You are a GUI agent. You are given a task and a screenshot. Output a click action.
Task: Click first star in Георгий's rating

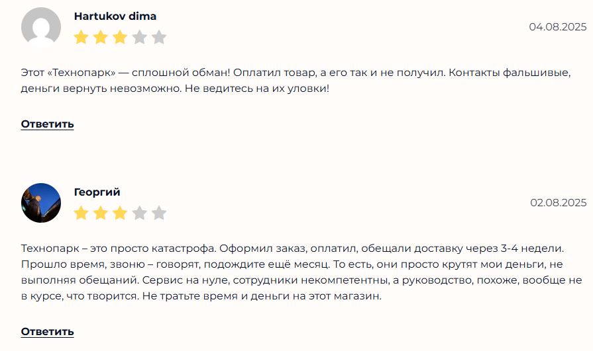click(x=81, y=213)
